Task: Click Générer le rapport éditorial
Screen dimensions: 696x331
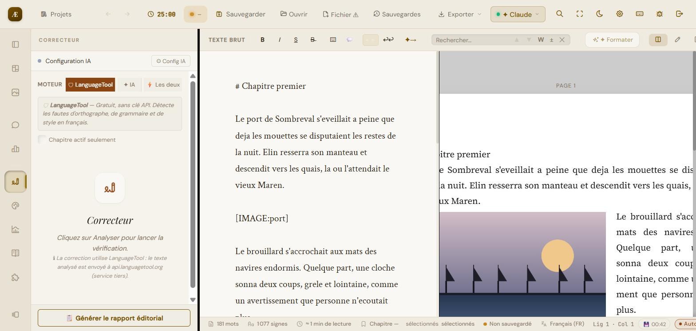Action: pyautogui.click(x=114, y=318)
